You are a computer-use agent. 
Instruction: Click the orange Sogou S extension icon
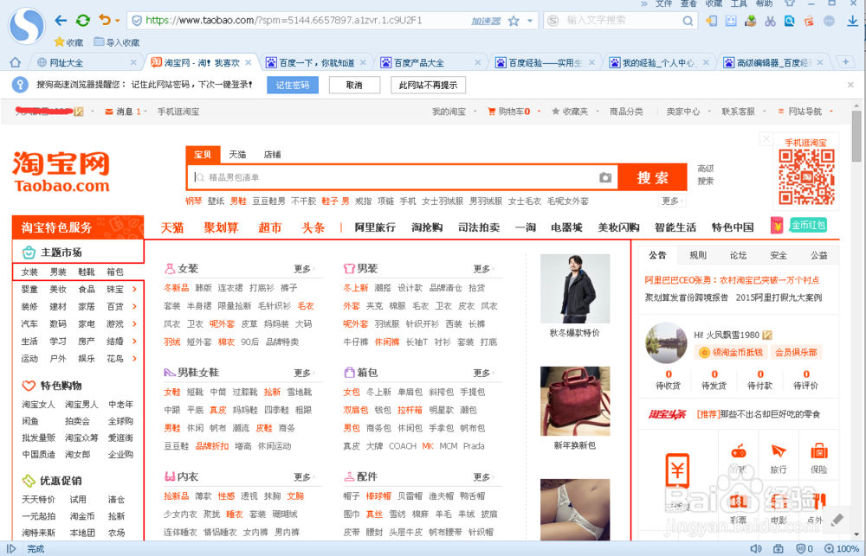tap(809, 21)
